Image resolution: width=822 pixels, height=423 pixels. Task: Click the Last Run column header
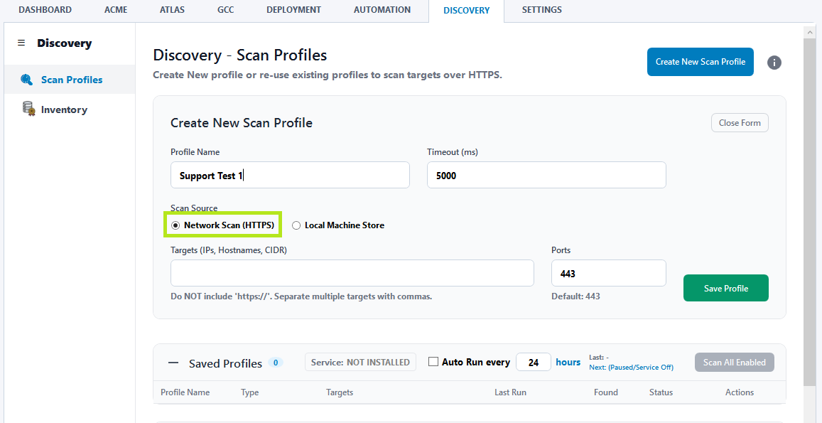click(x=510, y=392)
